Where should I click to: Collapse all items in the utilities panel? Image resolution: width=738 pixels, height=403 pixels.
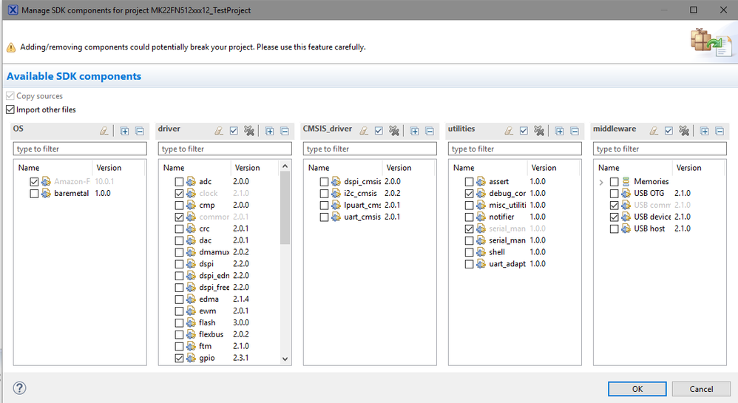click(575, 131)
